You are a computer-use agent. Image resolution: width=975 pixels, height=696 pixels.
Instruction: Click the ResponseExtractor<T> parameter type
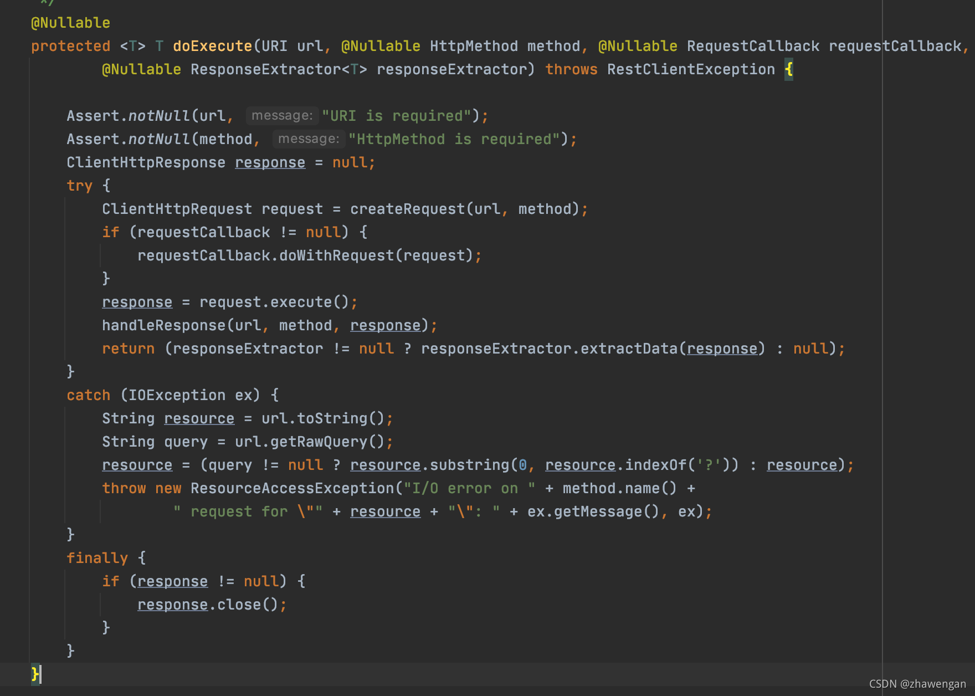tap(279, 69)
